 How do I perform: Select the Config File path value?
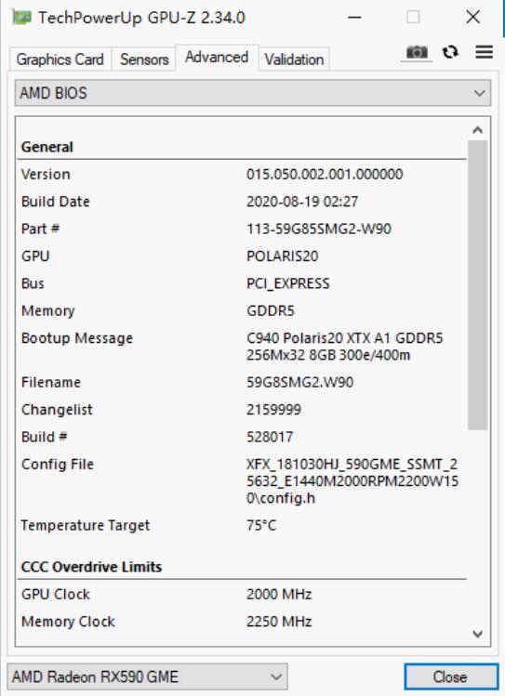tap(352, 481)
